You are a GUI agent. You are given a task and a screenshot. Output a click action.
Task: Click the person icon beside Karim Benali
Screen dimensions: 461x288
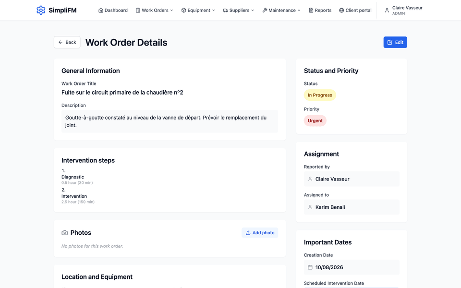310,207
